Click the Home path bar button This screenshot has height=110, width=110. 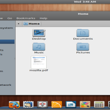coord(32,24)
